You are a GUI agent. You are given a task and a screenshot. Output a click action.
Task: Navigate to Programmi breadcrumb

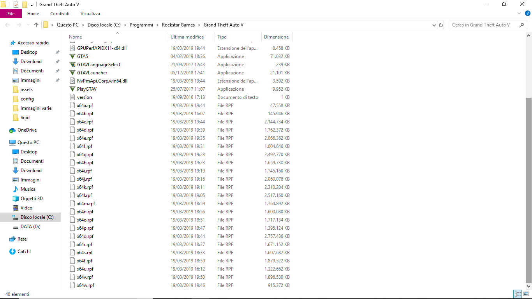pyautogui.click(x=141, y=25)
